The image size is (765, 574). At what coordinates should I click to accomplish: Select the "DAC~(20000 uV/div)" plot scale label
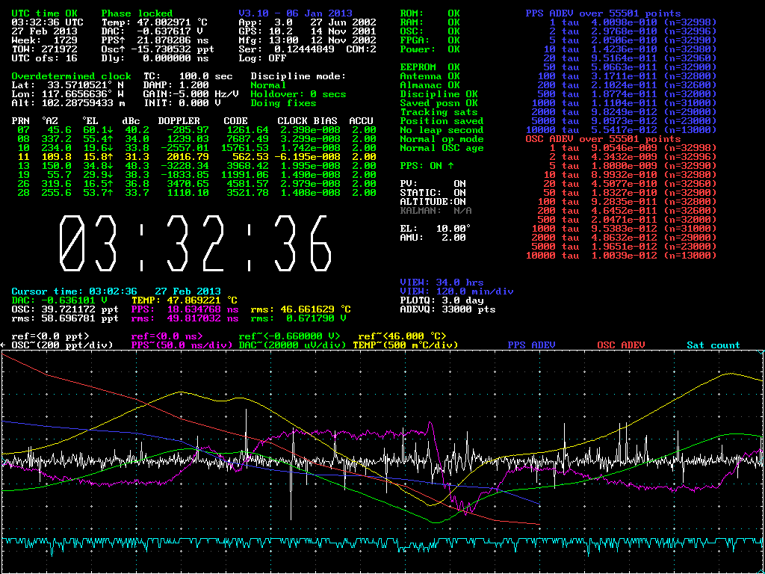point(293,345)
